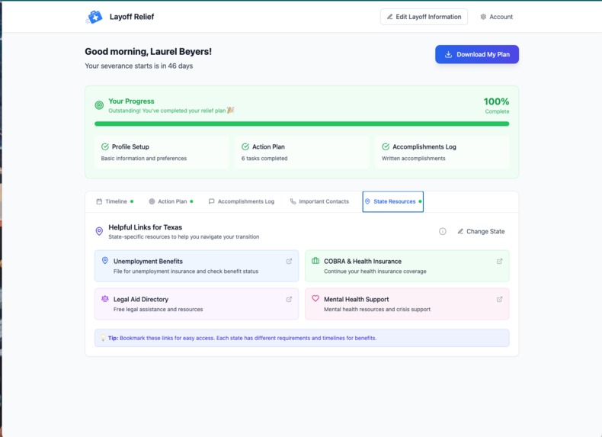Screen dimensions: 602x437
Task: Click the Profile Setup progress card
Action: (162, 153)
